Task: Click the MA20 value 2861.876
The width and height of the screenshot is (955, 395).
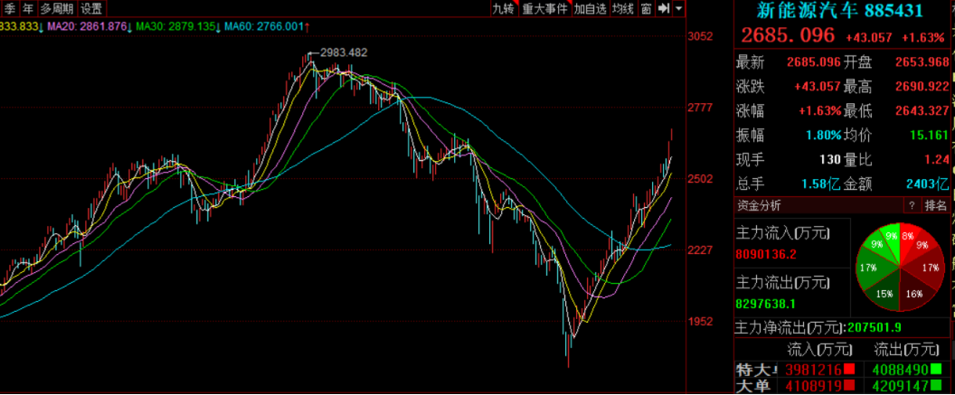Action: (103, 26)
